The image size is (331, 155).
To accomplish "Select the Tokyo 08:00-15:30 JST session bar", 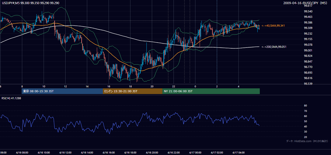I will 62,91.
